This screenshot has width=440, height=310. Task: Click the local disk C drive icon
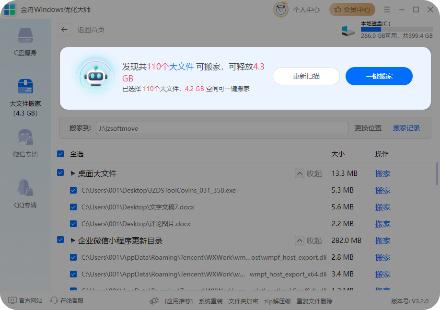tap(348, 31)
